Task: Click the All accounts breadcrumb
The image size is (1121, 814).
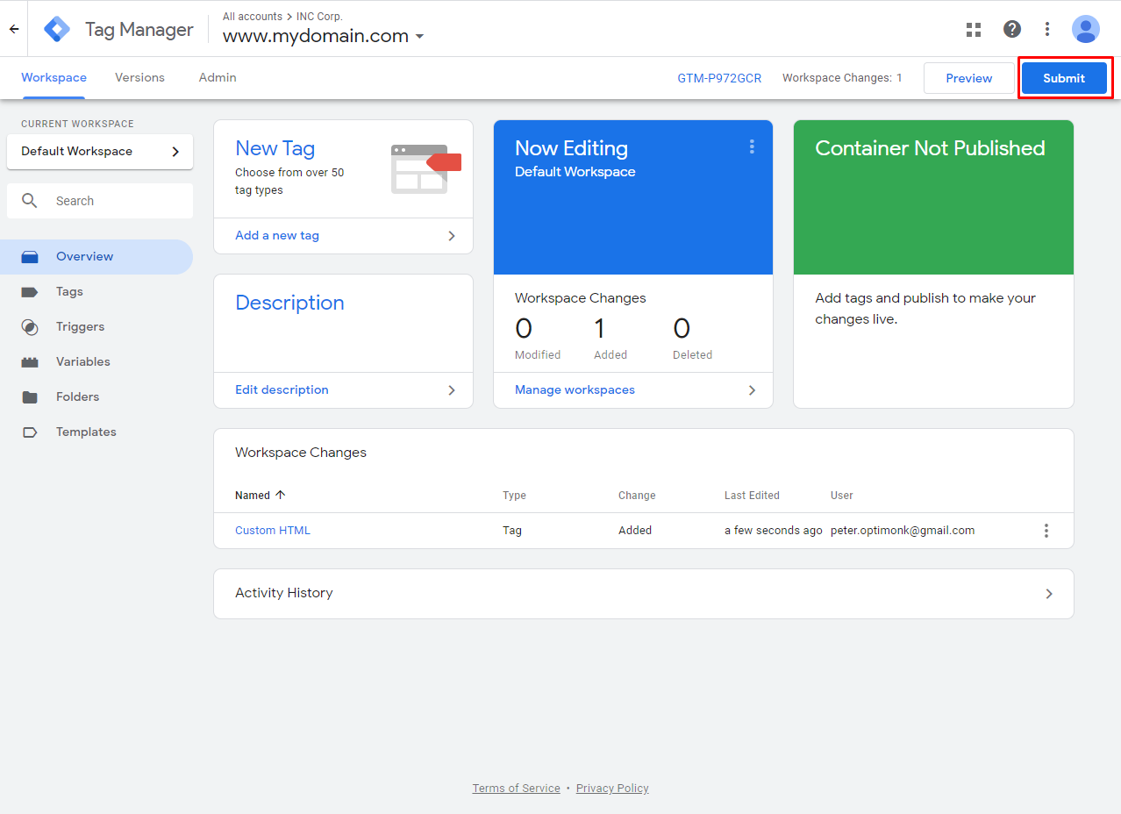Action: (253, 17)
